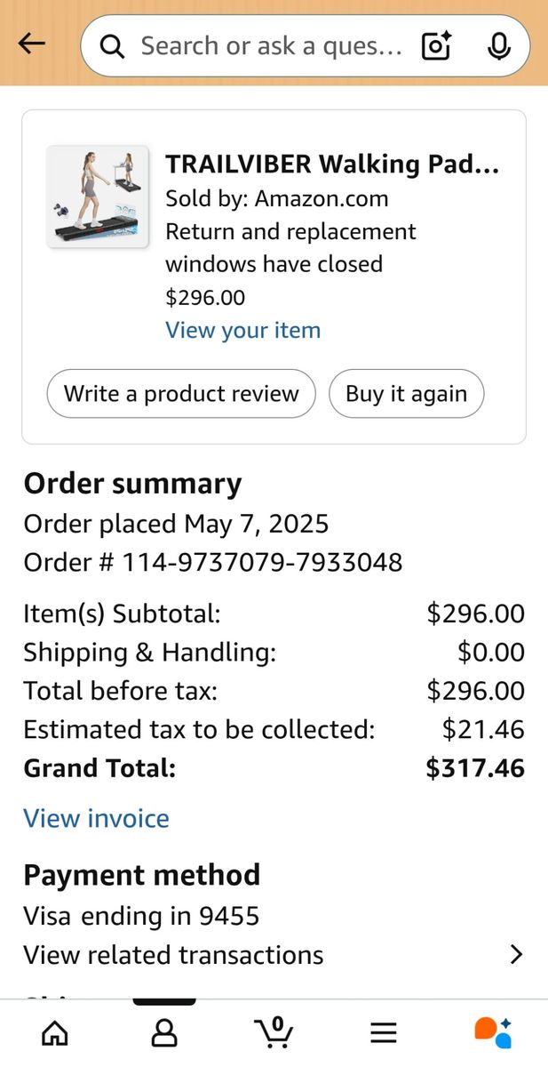The image size is (548, 1067).
Task: Open View related transactions row
Action: pos(173,955)
